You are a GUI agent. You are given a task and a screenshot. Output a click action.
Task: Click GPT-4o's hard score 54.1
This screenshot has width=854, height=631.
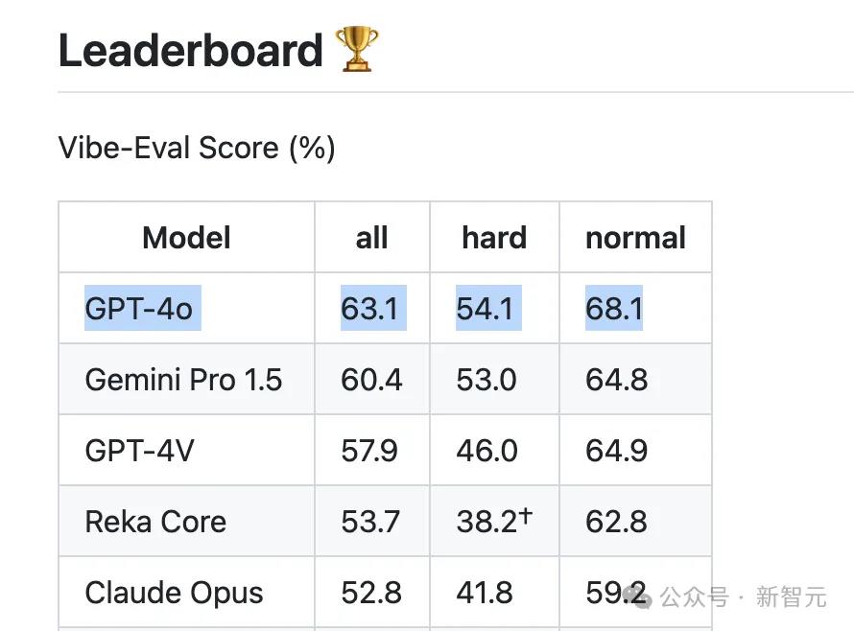[488, 308]
